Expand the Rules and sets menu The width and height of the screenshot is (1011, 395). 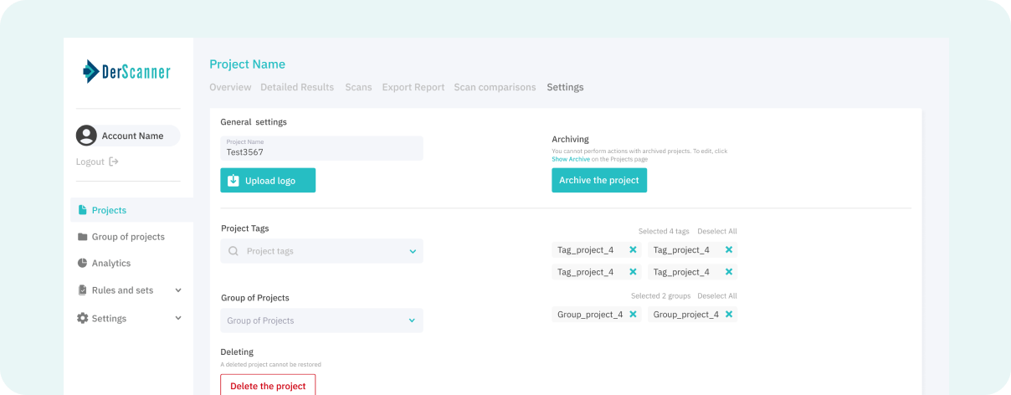(178, 290)
